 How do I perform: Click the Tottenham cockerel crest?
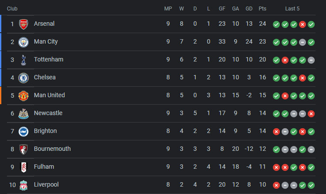24,60
